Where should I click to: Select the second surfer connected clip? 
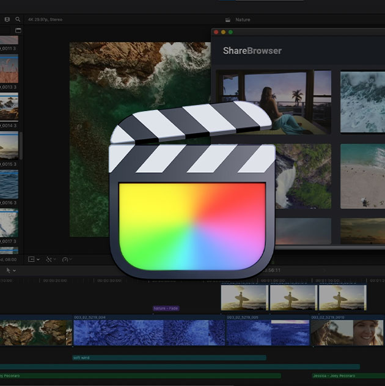pyautogui.click(x=293, y=297)
